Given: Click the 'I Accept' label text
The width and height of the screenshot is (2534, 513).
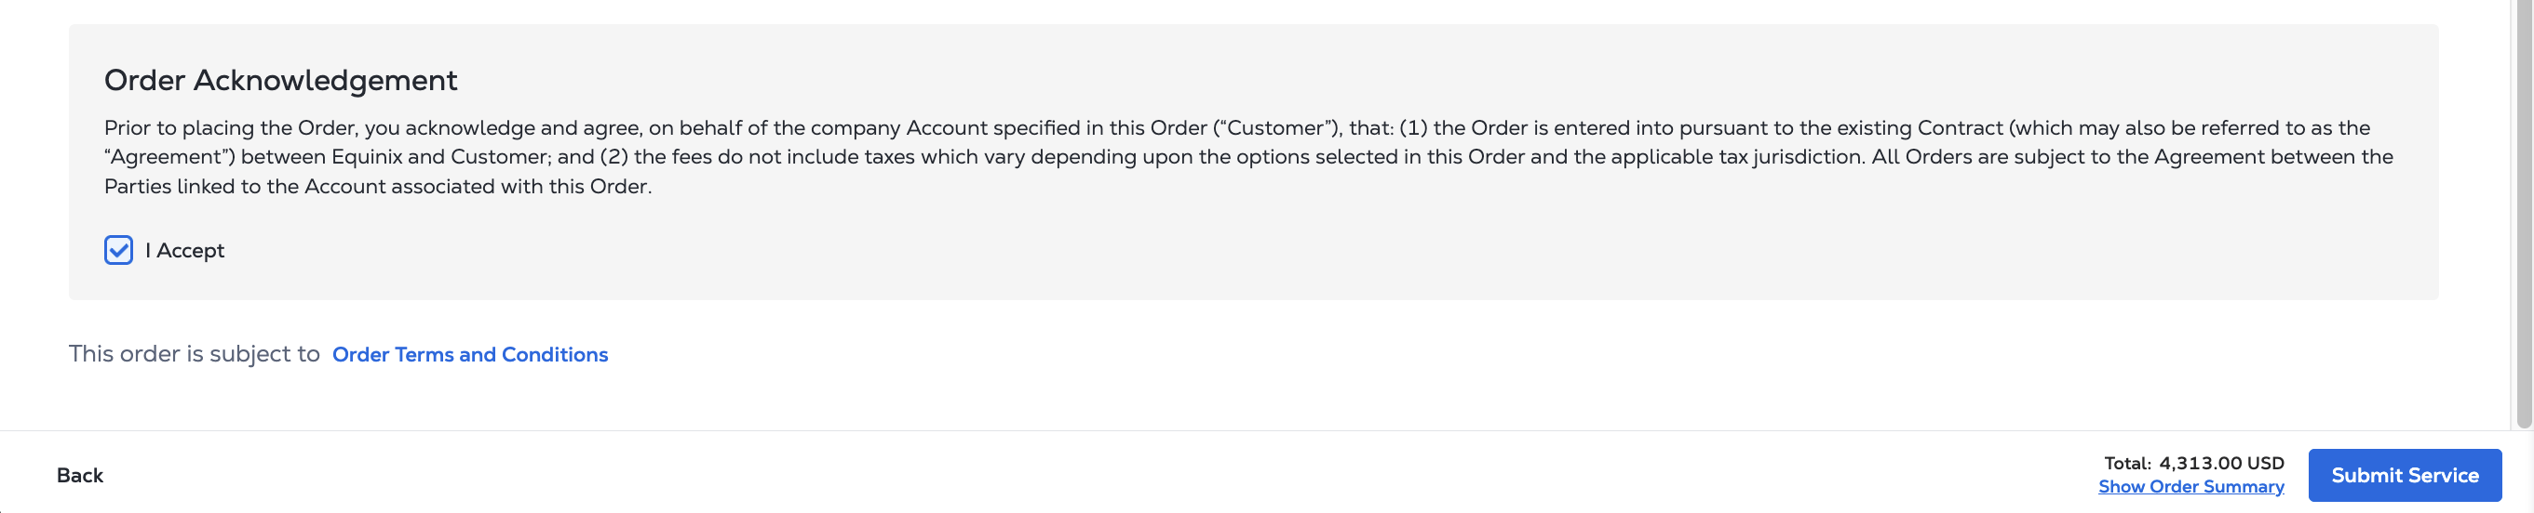Looking at the screenshot, I should 190,251.
